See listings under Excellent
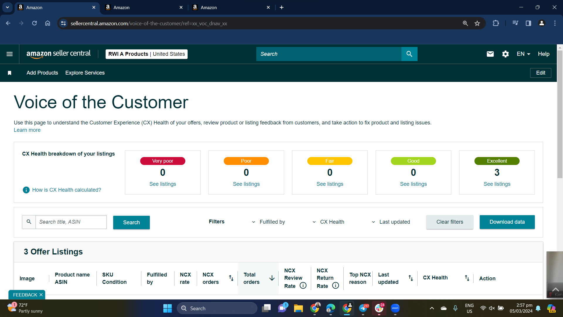This screenshot has width=563, height=317. pyautogui.click(x=497, y=184)
